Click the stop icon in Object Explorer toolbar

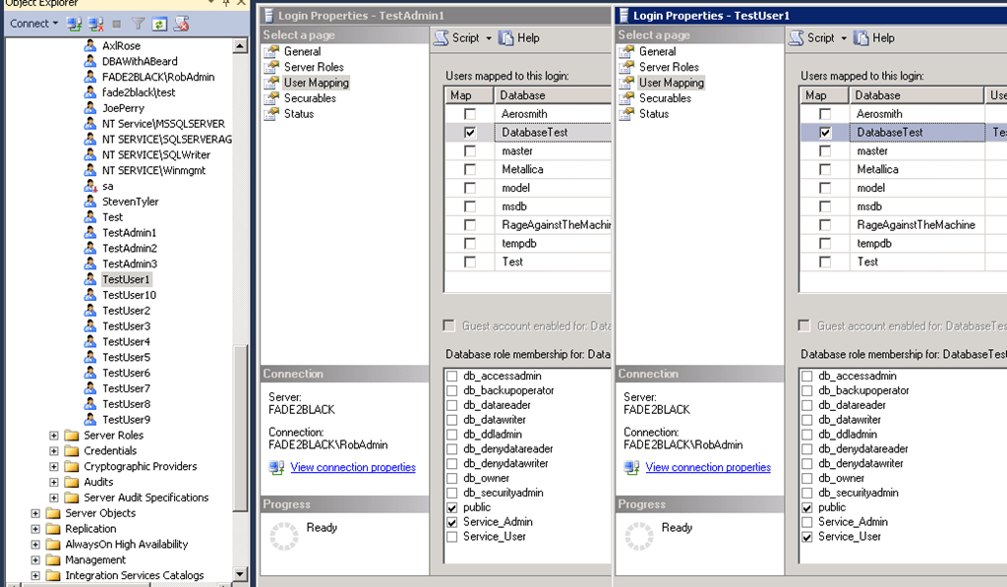click(116, 24)
